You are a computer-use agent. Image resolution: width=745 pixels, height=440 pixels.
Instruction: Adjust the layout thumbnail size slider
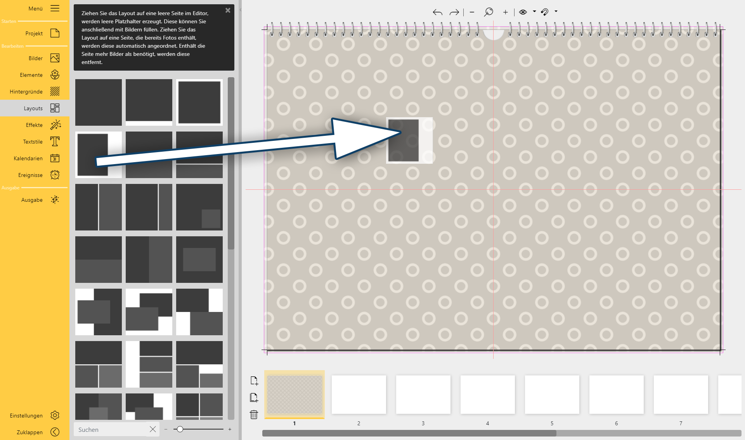click(x=180, y=429)
